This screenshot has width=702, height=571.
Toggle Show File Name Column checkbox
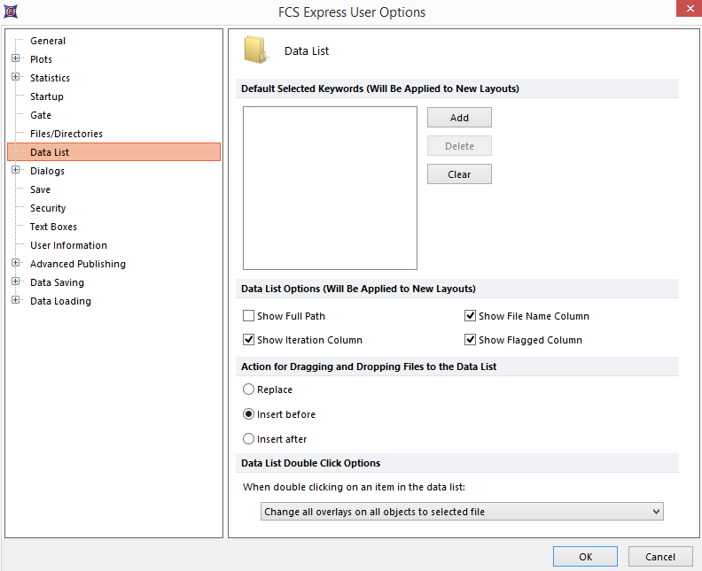click(471, 316)
